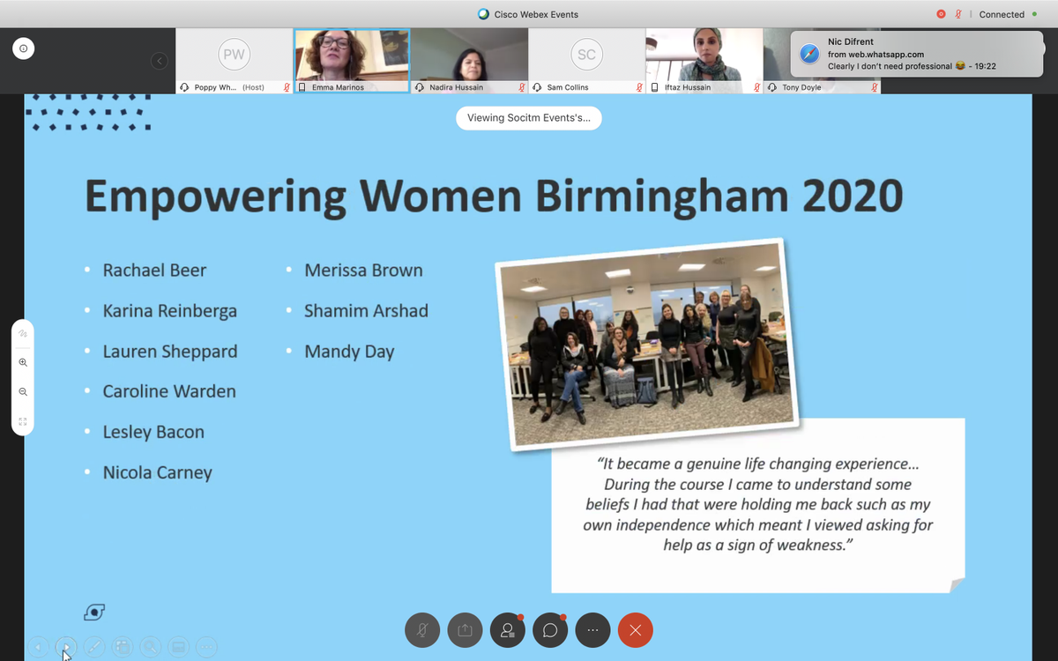The height and width of the screenshot is (661, 1058).
Task: Open the Nic Difrent WhatsApp notification
Action: pyautogui.click(x=917, y=54)
